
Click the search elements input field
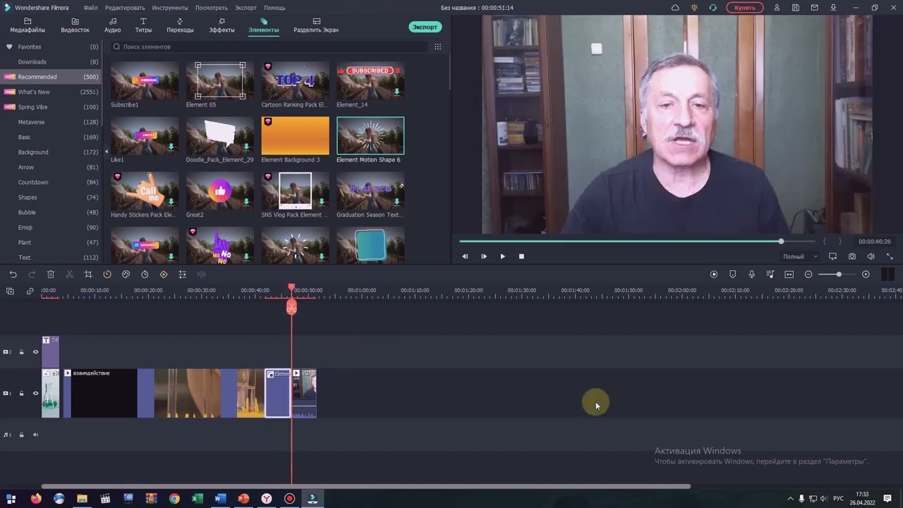[268, 47]
